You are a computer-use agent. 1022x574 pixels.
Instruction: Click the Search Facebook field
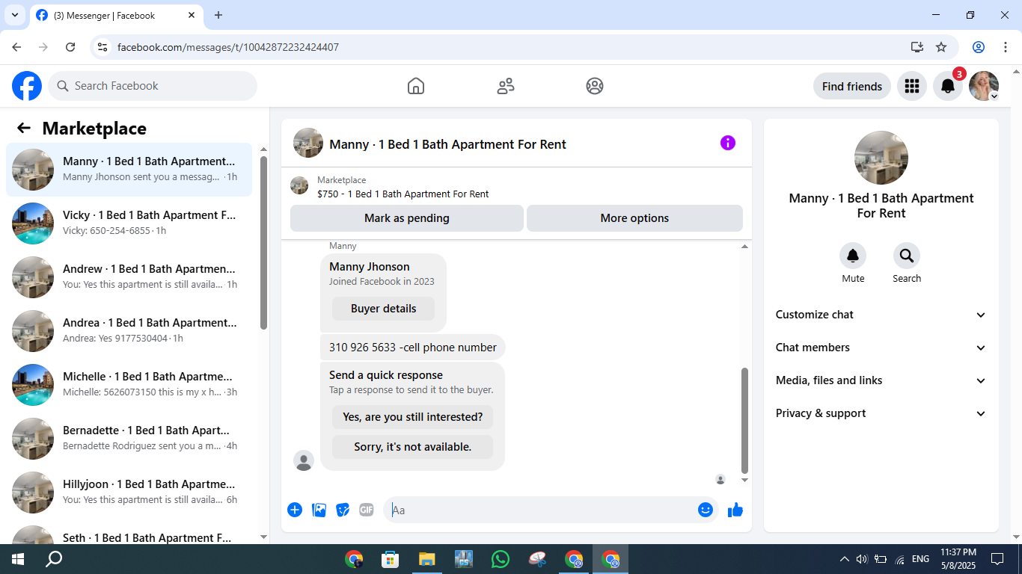point(153,86)
